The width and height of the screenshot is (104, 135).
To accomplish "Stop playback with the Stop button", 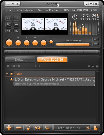I will [x=26, y=43].
